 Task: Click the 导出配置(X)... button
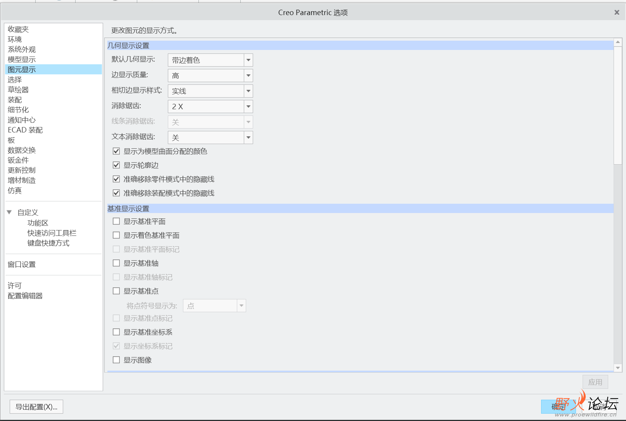point(36,407)
